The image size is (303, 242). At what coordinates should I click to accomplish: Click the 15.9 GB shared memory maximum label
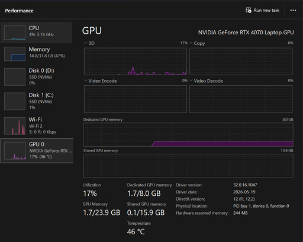[287, 151]
